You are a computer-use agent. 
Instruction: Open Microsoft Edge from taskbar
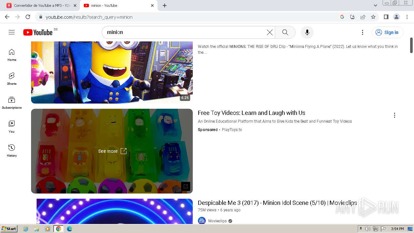69,229
